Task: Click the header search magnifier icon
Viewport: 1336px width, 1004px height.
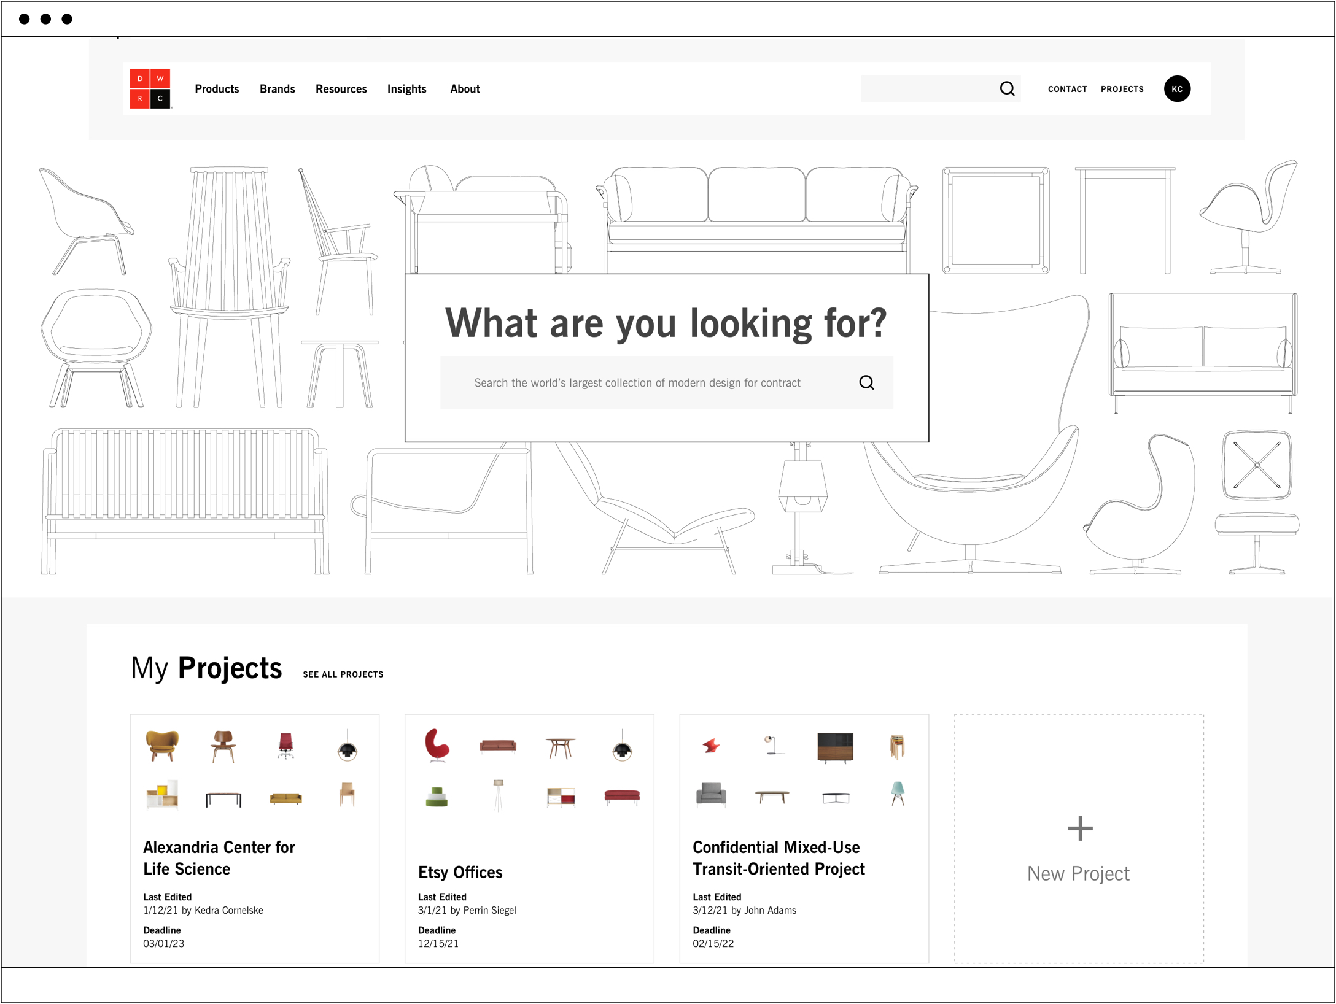Action: click(x=1007, y=89)
